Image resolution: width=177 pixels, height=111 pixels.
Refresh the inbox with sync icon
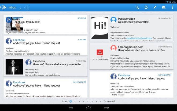point(146,8)
